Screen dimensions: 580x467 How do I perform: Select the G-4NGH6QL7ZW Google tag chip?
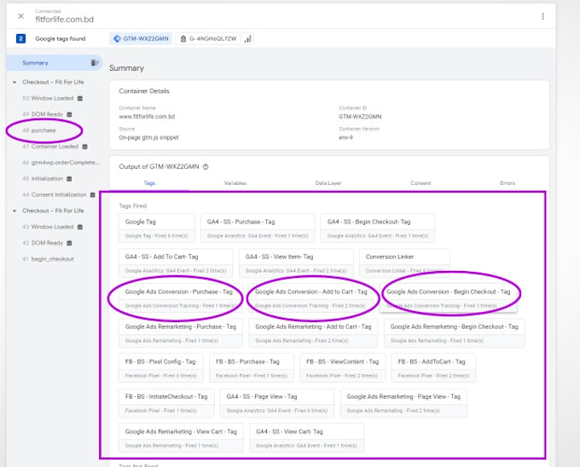coord(209,39)
